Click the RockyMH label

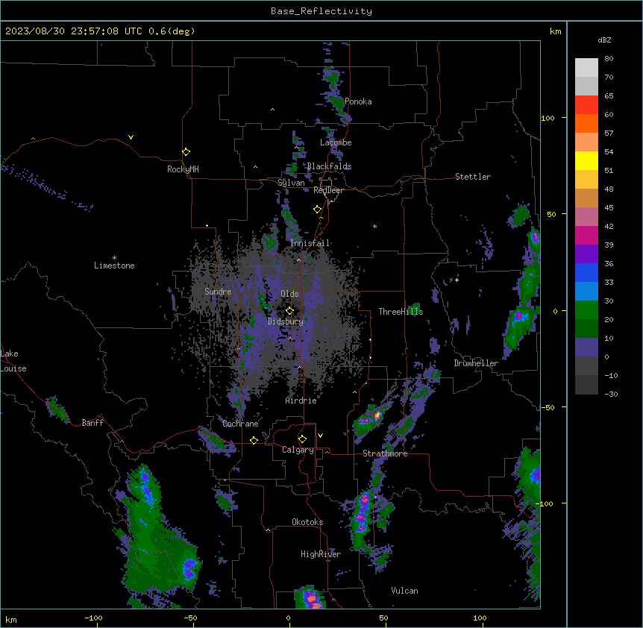click(x=183, y=169)
